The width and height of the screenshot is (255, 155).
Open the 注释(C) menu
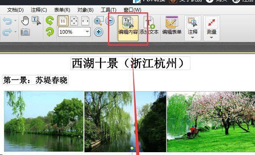click(39, 10)
